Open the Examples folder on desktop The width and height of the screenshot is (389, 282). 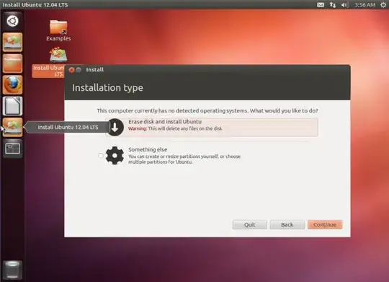[58, 30]
